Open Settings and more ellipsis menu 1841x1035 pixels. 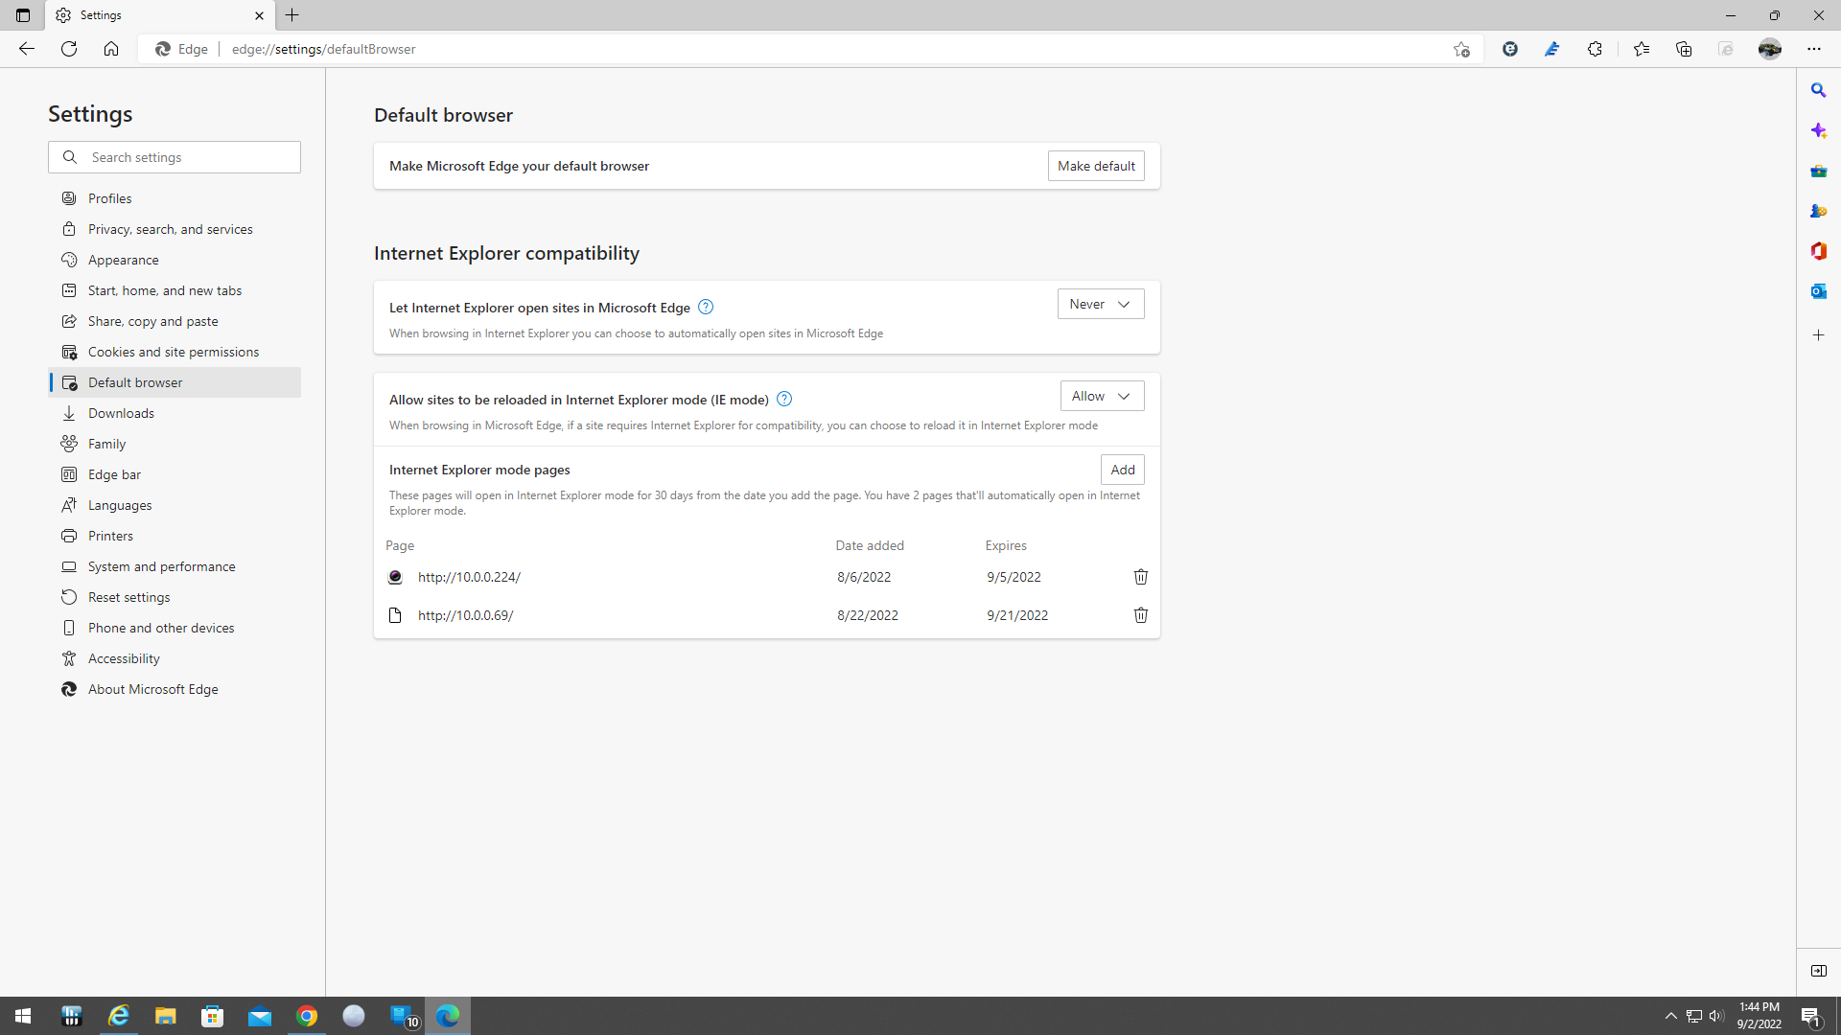click(x=1814, y=49)
